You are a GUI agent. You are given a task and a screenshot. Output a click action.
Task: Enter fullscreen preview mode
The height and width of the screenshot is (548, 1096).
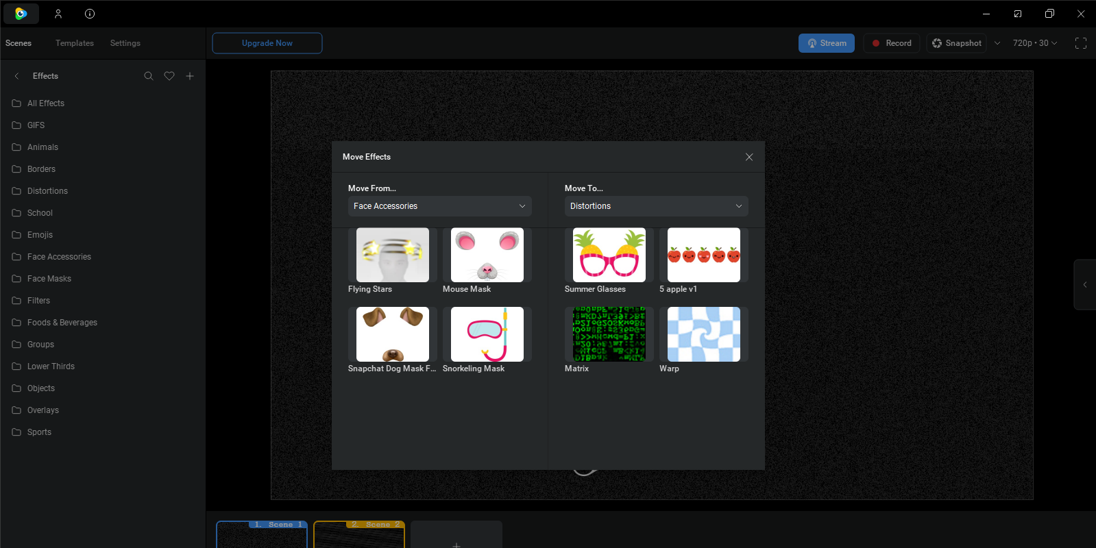click(1080, 43)
